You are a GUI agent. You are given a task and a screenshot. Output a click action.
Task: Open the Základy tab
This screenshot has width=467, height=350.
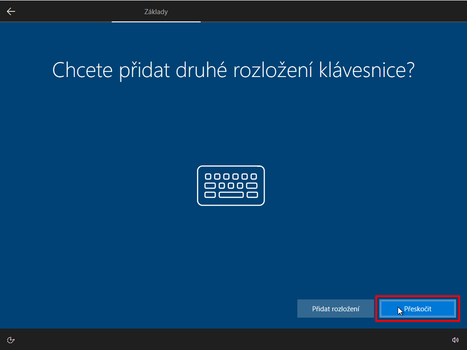point(156,12)
